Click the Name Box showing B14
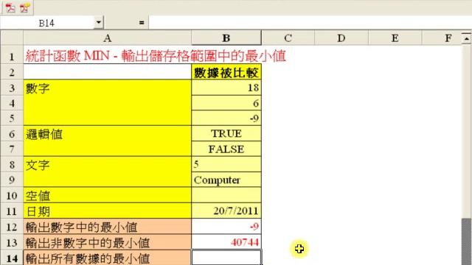 click(47, 23)
